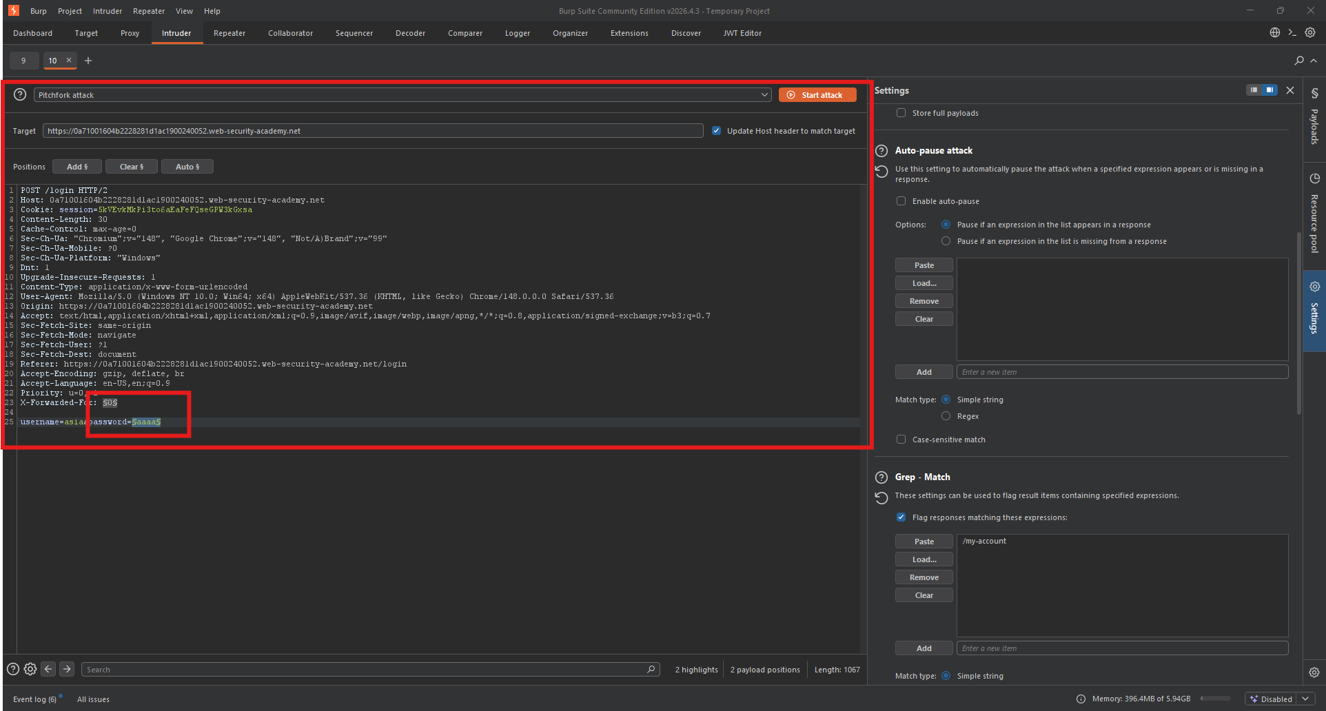
Task: Toggle Update Host header to match target
Action: (717, 131)
